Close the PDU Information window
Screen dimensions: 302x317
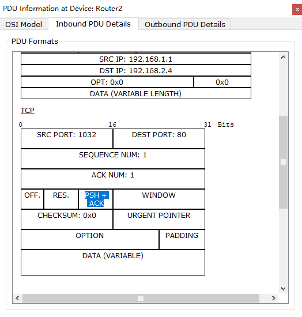[297, 9]
